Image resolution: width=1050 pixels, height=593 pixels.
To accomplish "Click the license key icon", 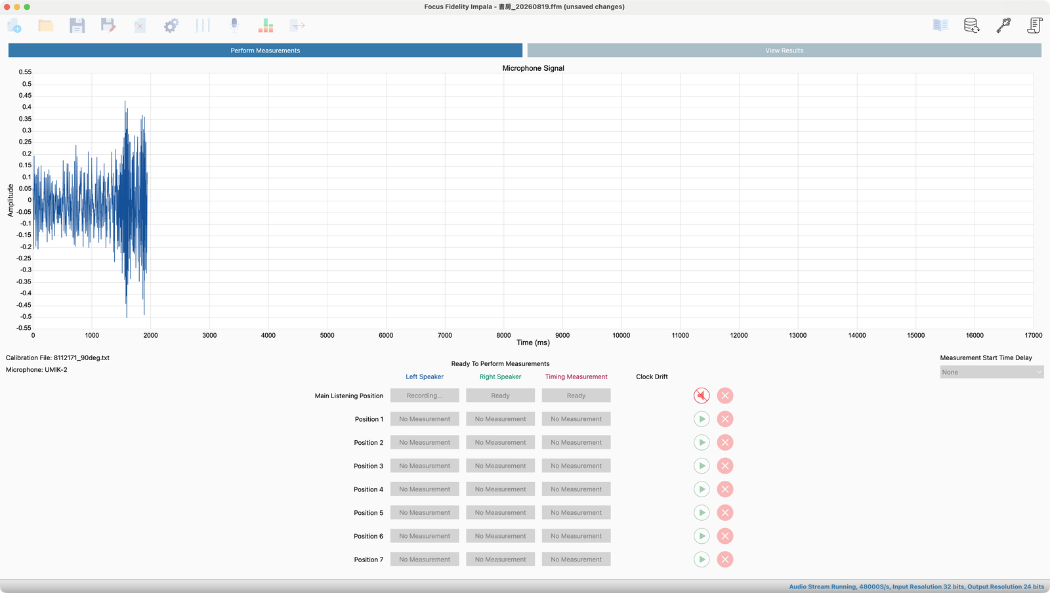I will [1003, 26].
